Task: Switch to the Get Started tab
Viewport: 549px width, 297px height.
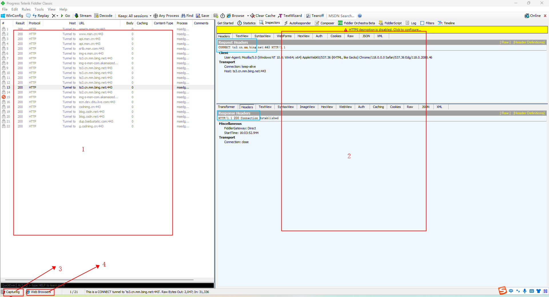Action: (x=225, y=23)
